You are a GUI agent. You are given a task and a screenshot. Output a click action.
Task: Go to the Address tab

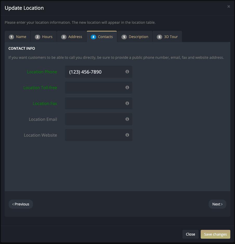72,37
